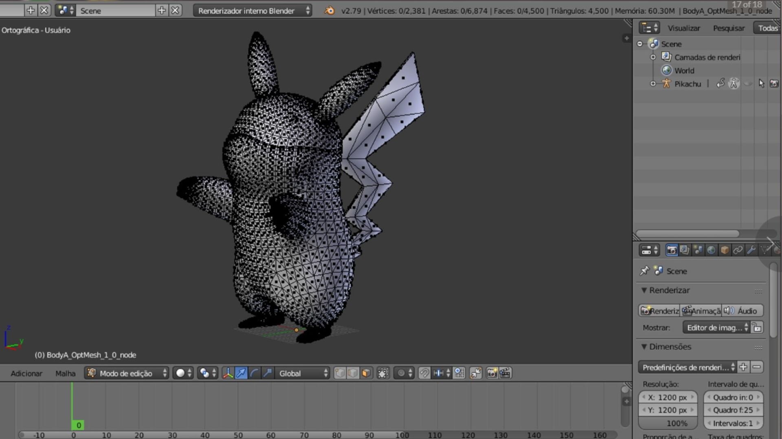
Task: Click the Animaçã render animation button
Action: 701,311
